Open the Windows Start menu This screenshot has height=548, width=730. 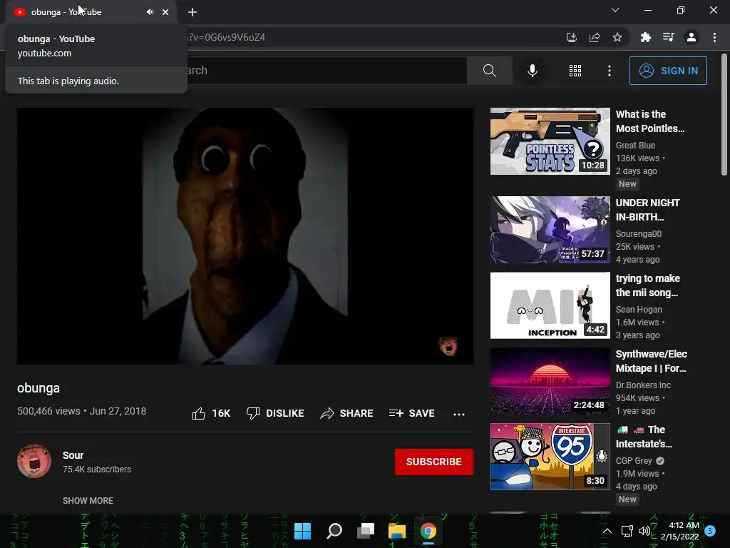pyautogui.click(x=302, y=531)
